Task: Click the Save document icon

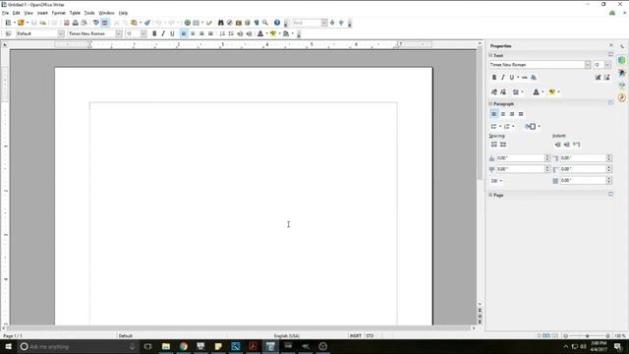Action: pyautogui.click(x=34, y=23)
